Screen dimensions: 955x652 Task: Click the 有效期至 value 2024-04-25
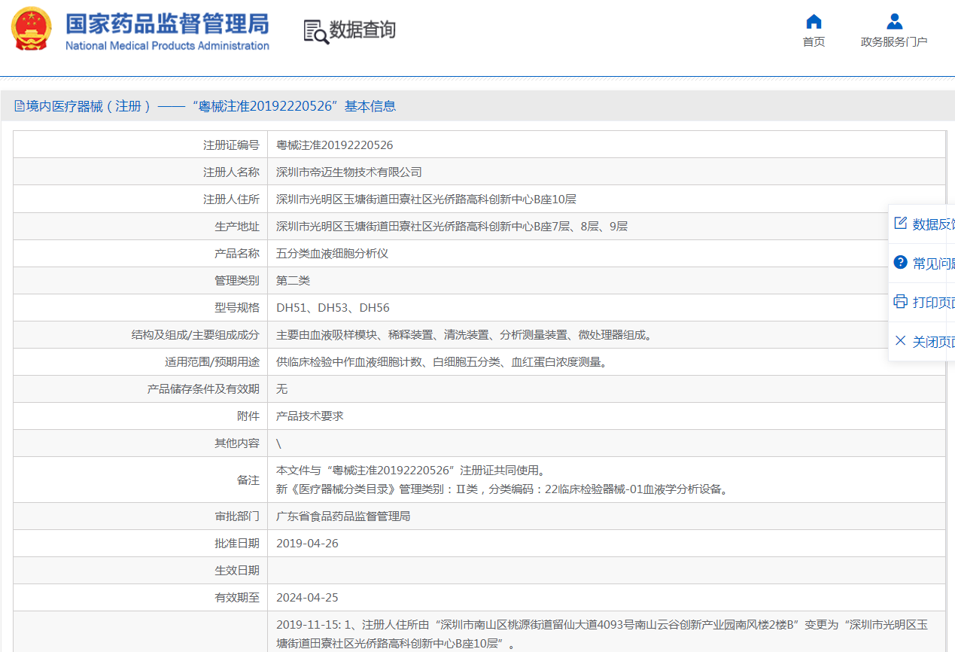[307, 598]
